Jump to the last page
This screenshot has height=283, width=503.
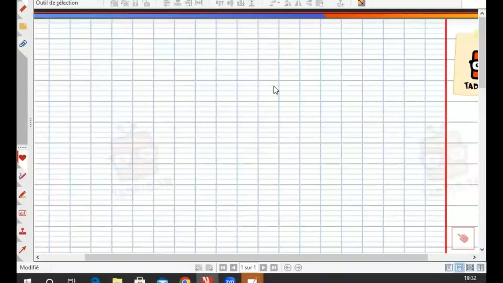pos(274,268)
